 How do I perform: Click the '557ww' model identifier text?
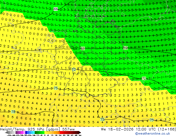68,129
